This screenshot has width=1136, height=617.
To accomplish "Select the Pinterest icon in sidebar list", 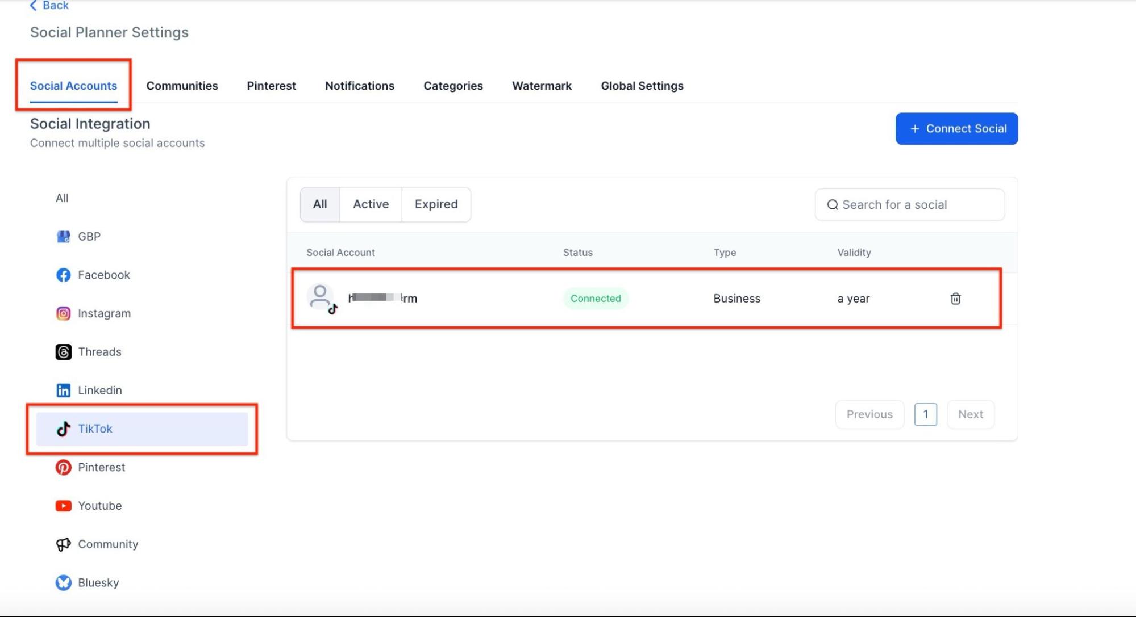I will [63, 467].
